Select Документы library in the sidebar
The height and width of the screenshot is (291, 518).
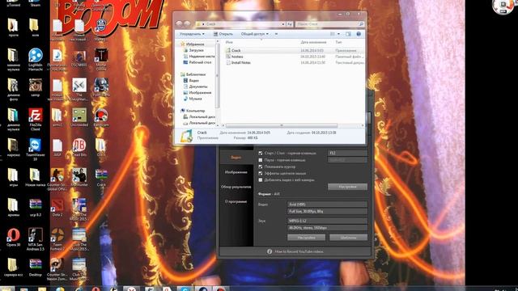pyautogui.click(x=195, y=86)
